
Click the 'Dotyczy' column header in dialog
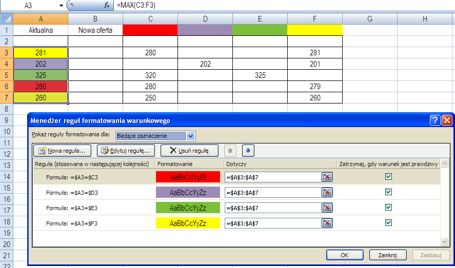click(x=280, y=164)
